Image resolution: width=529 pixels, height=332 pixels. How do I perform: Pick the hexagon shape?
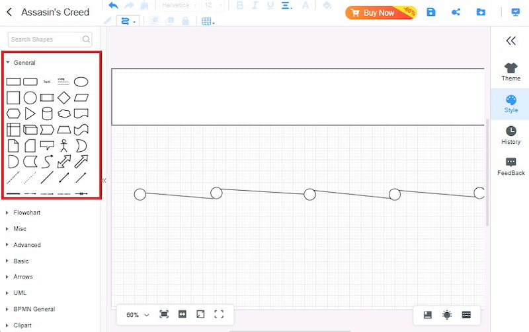click(x=13, y=114)
